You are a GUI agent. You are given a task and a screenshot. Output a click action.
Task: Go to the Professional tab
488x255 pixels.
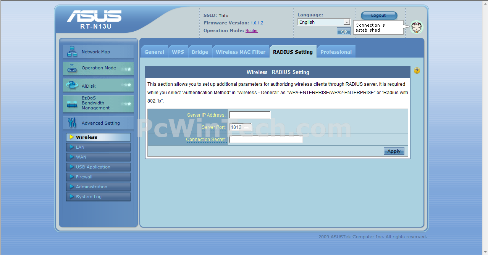click(336, 52)
